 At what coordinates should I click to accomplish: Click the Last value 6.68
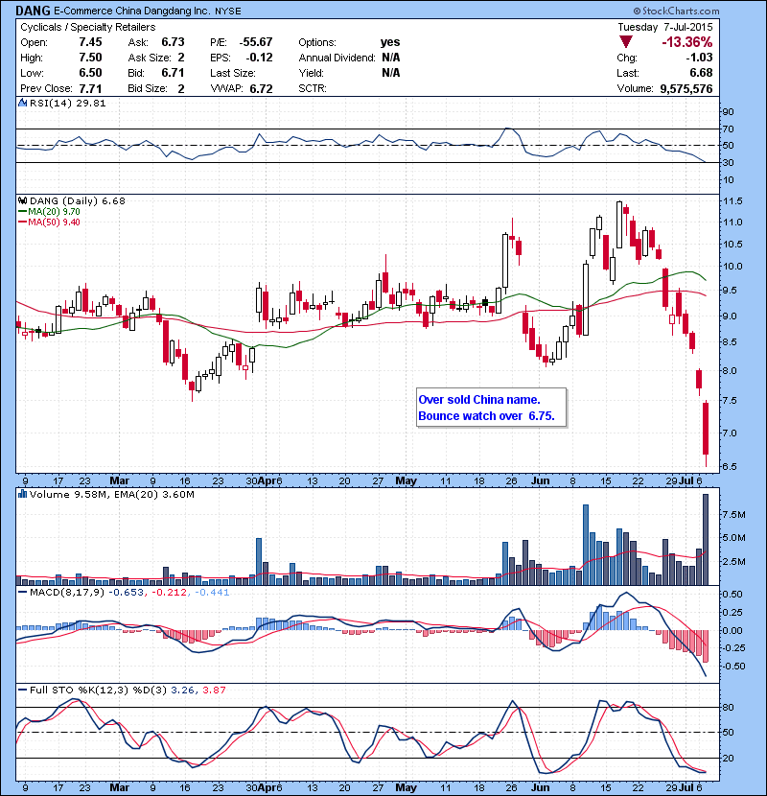(x=701, y=73)
